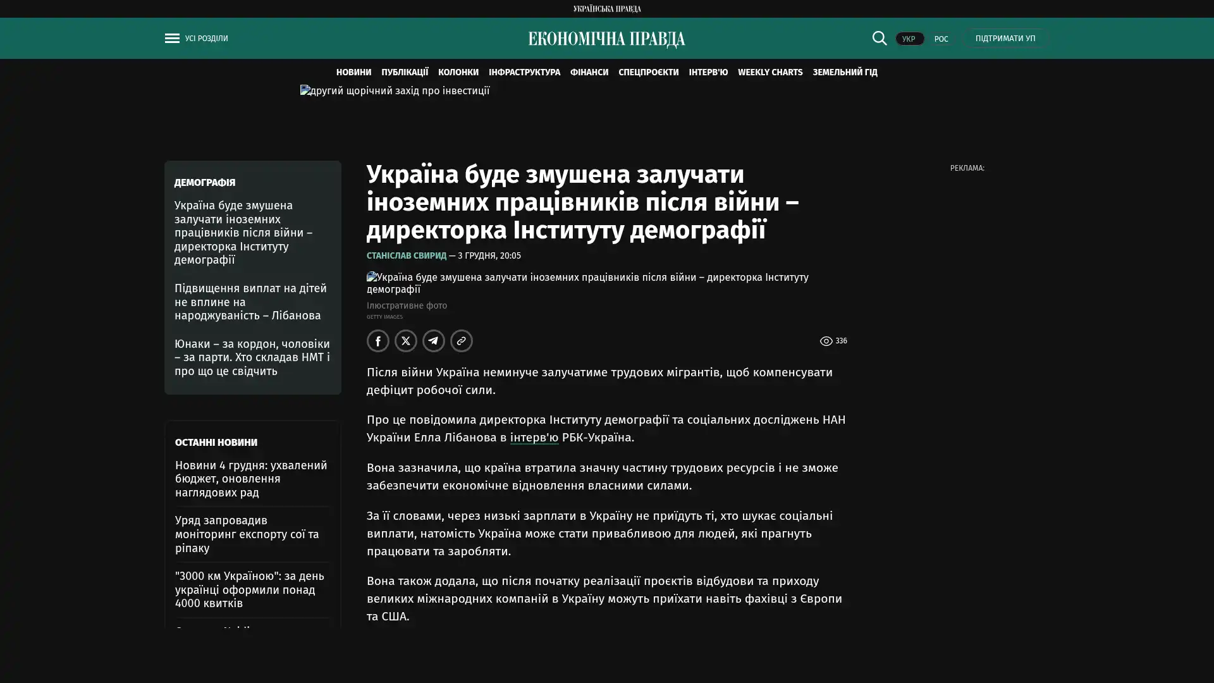The height and width of the screenshot is (683, 1214).
Task: Share the article via Telegram
Action: (x=434, y=341)
